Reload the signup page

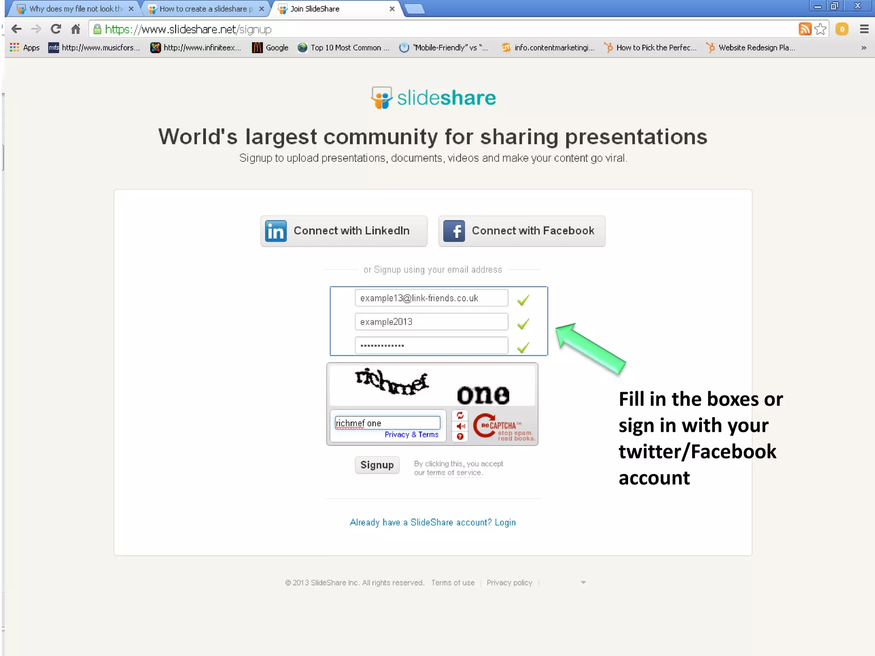coord(56,29)
